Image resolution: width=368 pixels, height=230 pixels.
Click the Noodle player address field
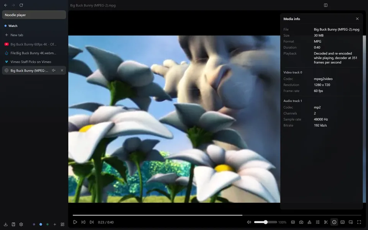(x=34, y=15)
